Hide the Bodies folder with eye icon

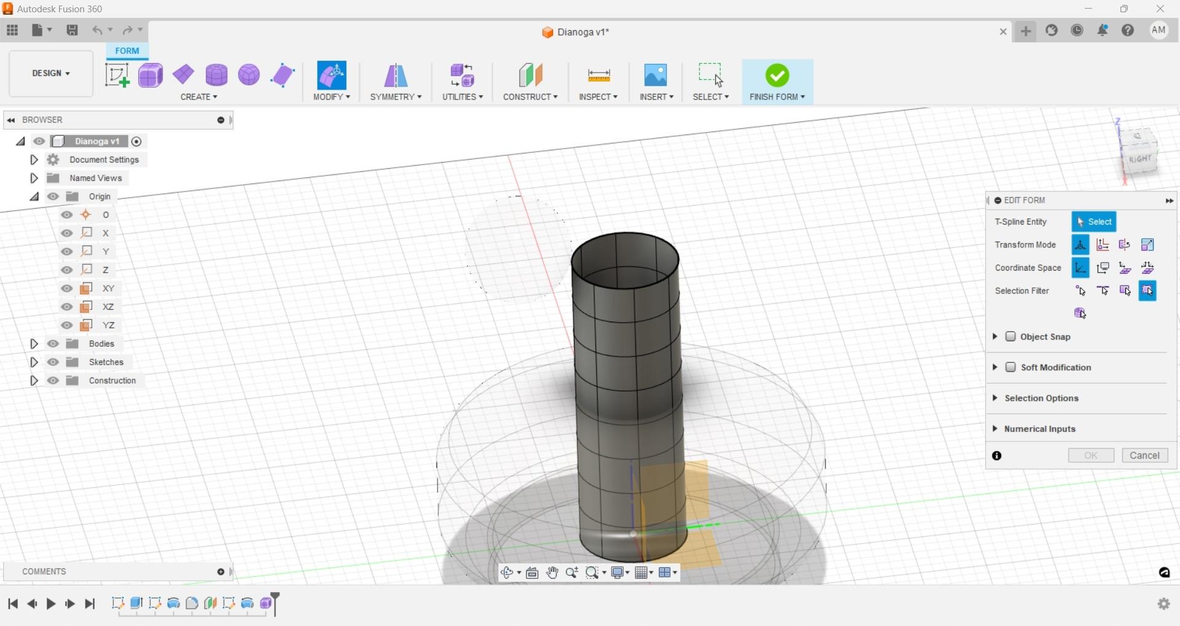tap(53, 344)
